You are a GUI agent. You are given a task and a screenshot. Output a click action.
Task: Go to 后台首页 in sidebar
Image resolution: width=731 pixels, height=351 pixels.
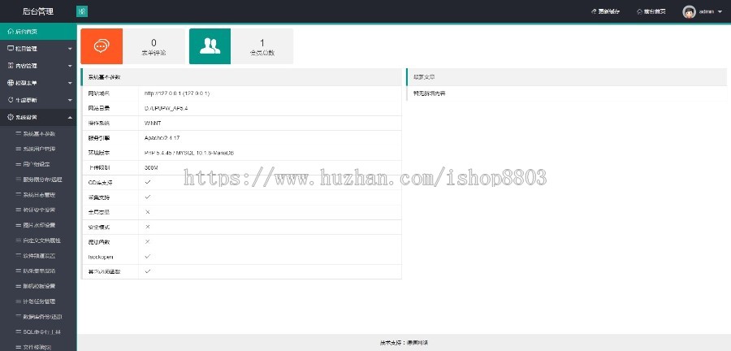coord(38,32)
